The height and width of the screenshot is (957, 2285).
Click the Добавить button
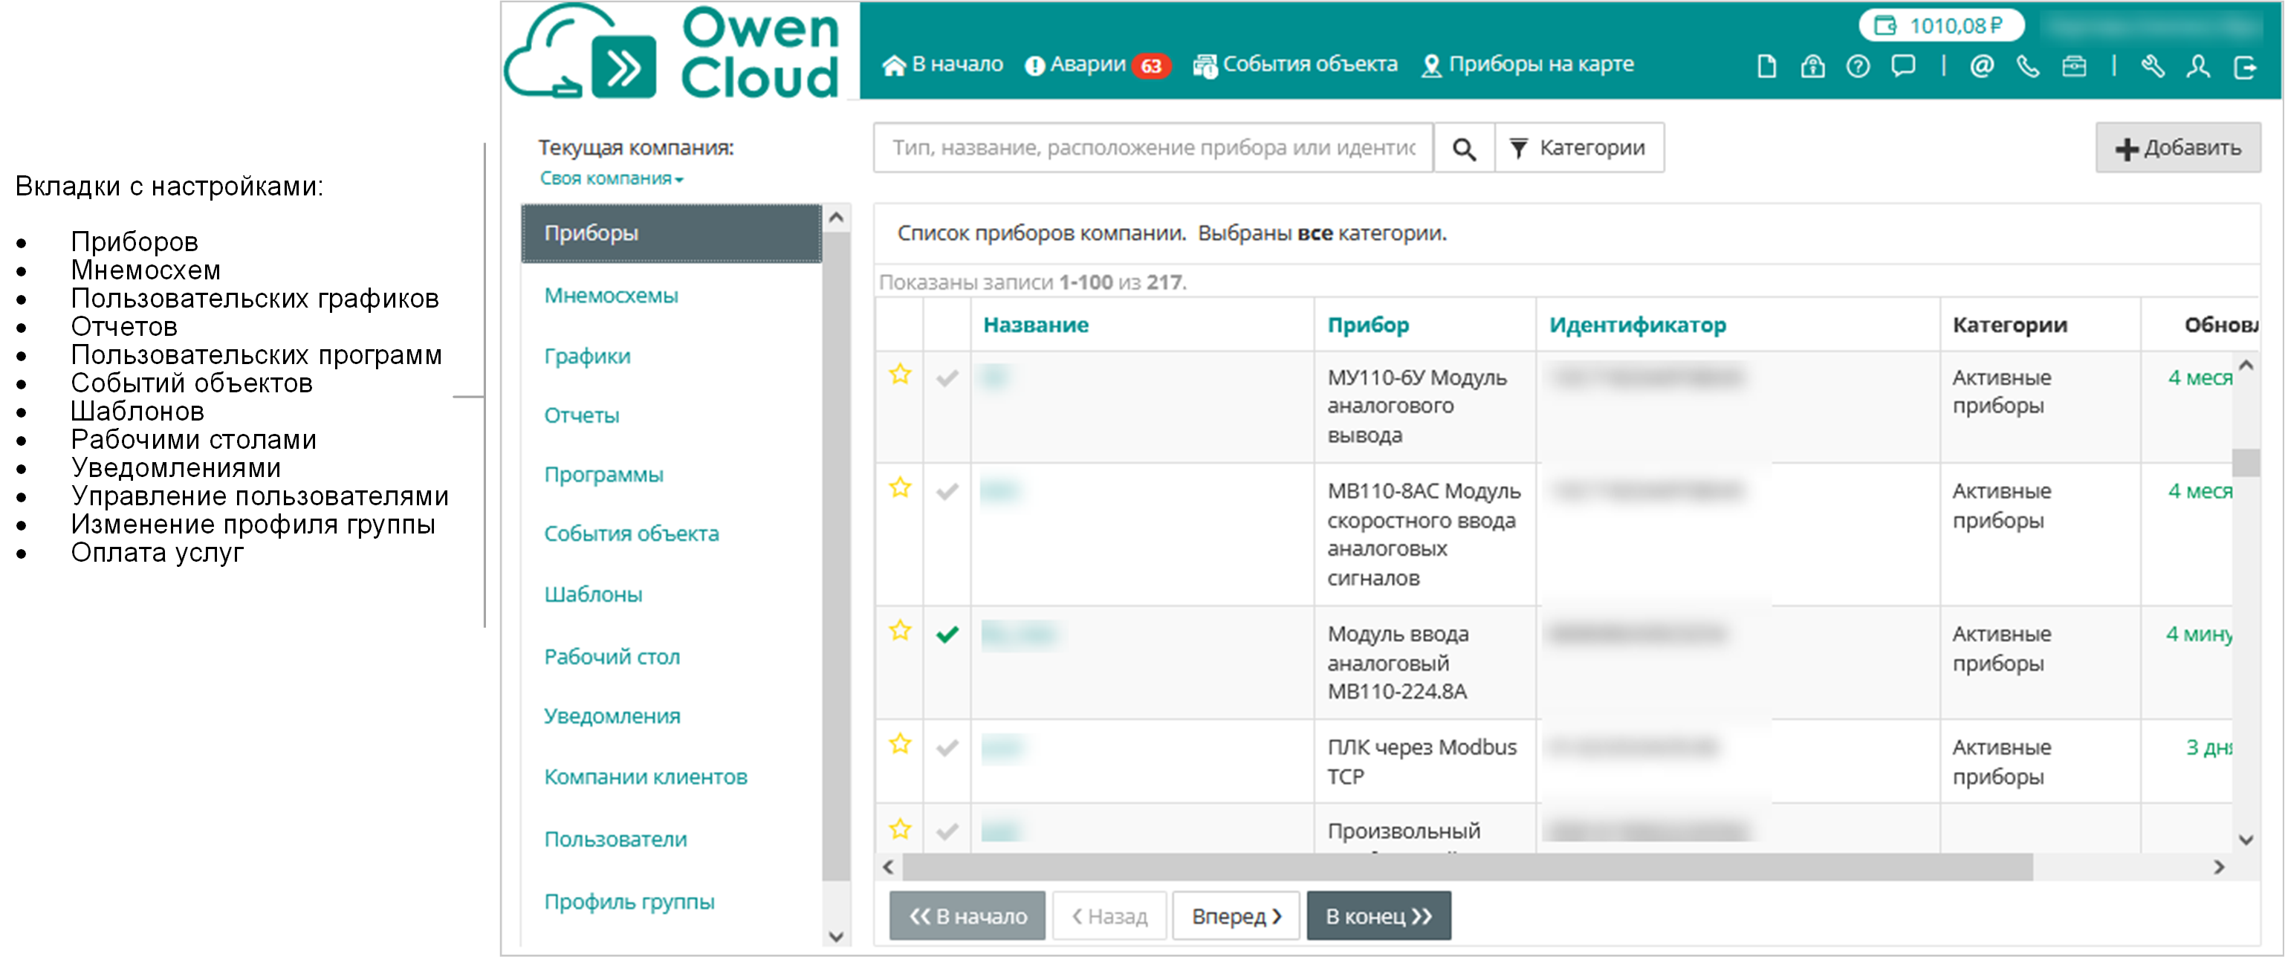[x=2178, y=148]
